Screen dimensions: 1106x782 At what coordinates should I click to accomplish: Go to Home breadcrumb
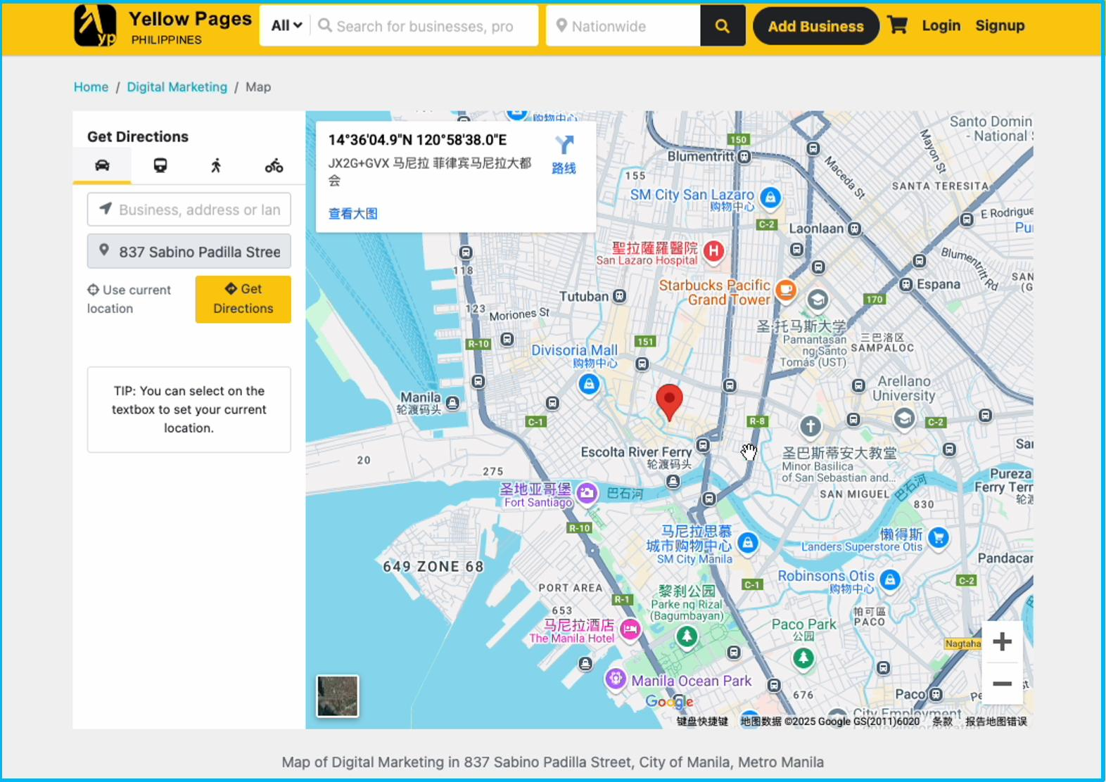coord(91,86)
